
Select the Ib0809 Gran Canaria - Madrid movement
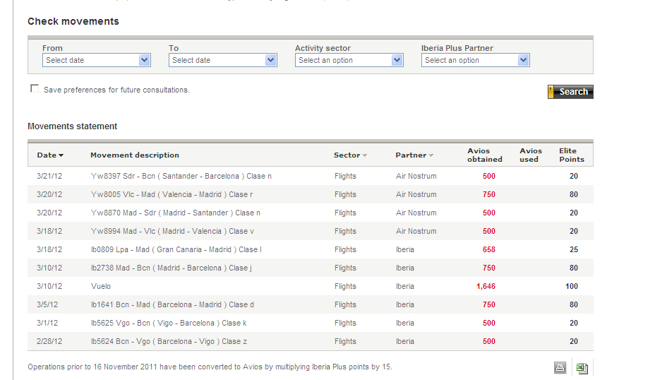[176, 250]
